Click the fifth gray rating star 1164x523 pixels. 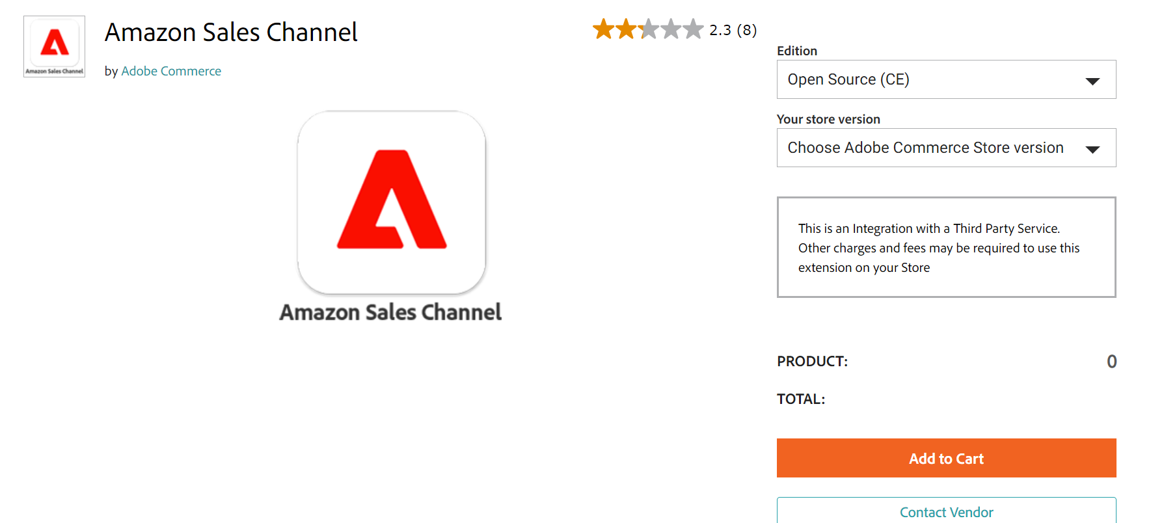coord(693,29)
